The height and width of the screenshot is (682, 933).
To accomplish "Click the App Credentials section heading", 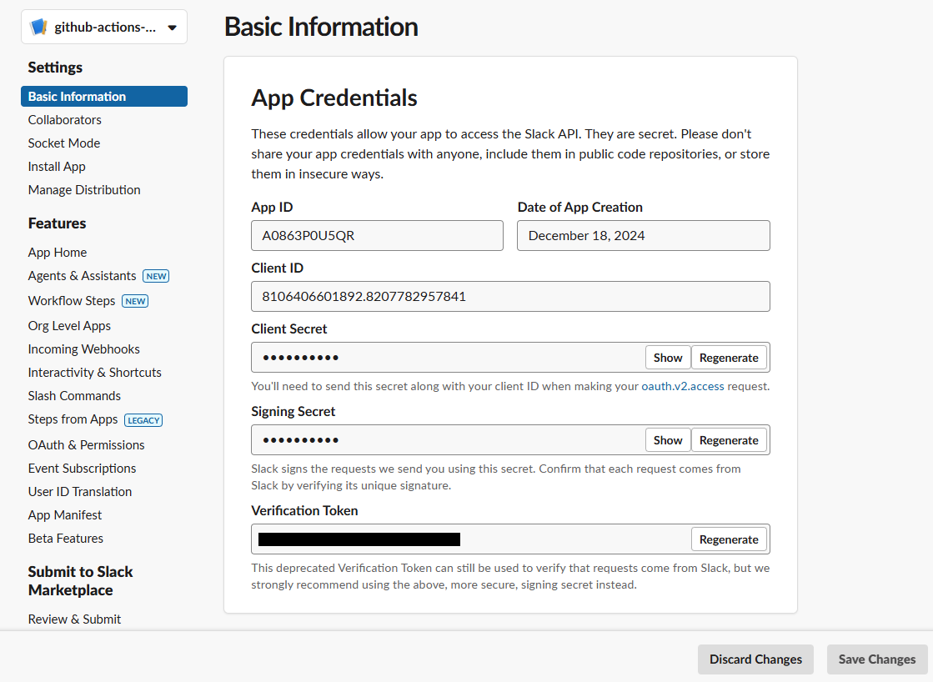I will (334, 98).
